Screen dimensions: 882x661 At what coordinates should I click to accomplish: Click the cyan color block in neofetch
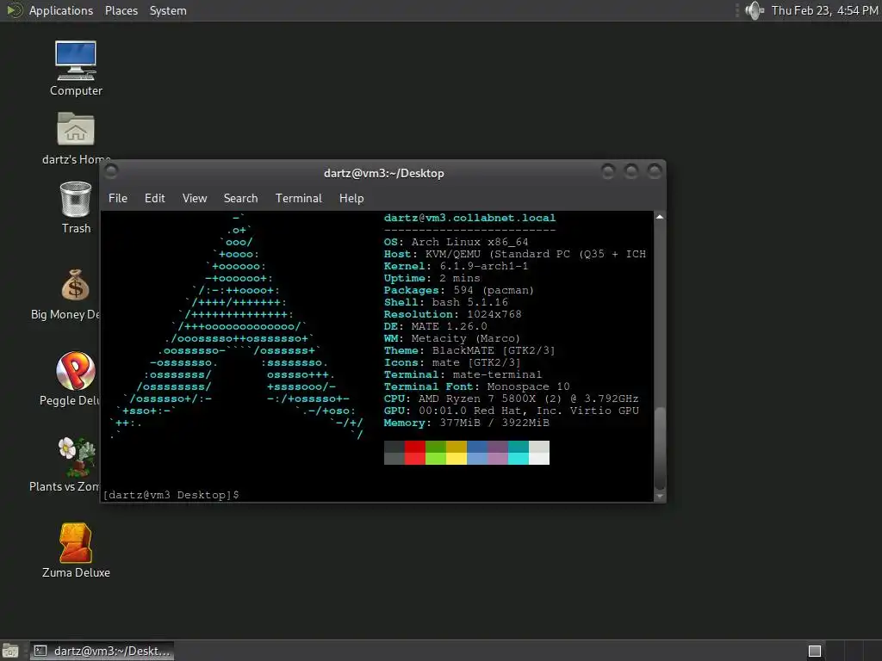point(519,453)
